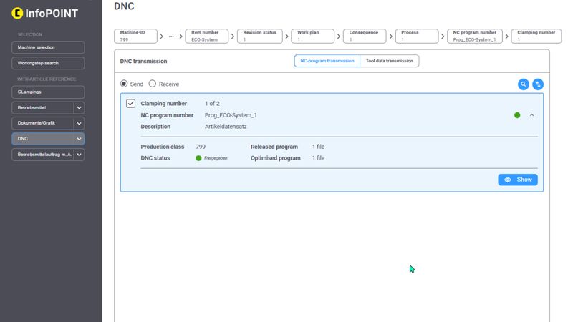
Task: Open the Betriebsmittel sidebar button
Action: [x=43, y=108]
